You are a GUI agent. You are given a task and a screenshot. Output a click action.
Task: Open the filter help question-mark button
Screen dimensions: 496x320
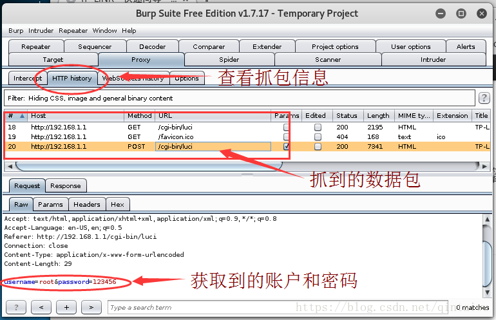click(484, 98)
